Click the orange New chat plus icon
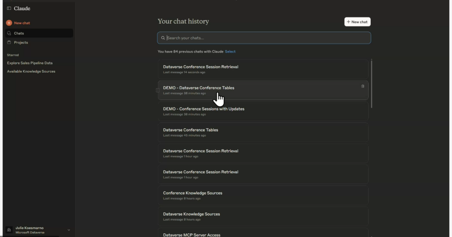 coord(9,23)
